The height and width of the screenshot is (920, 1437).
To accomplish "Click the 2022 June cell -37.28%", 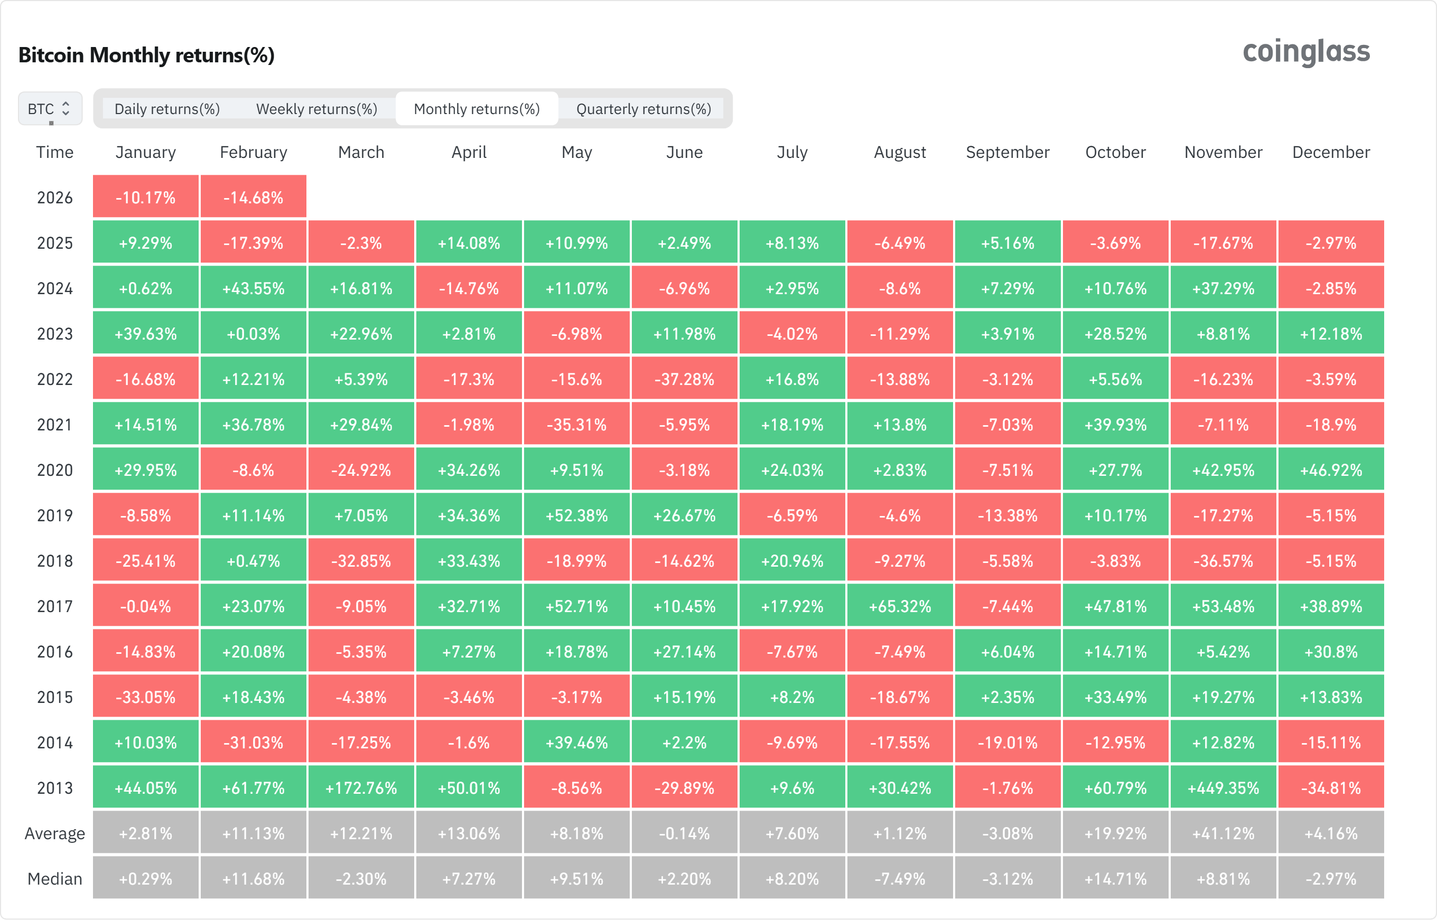I will click(x=685, y=379).
